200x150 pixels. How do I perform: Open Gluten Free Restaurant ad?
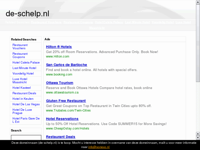[66, 101]
